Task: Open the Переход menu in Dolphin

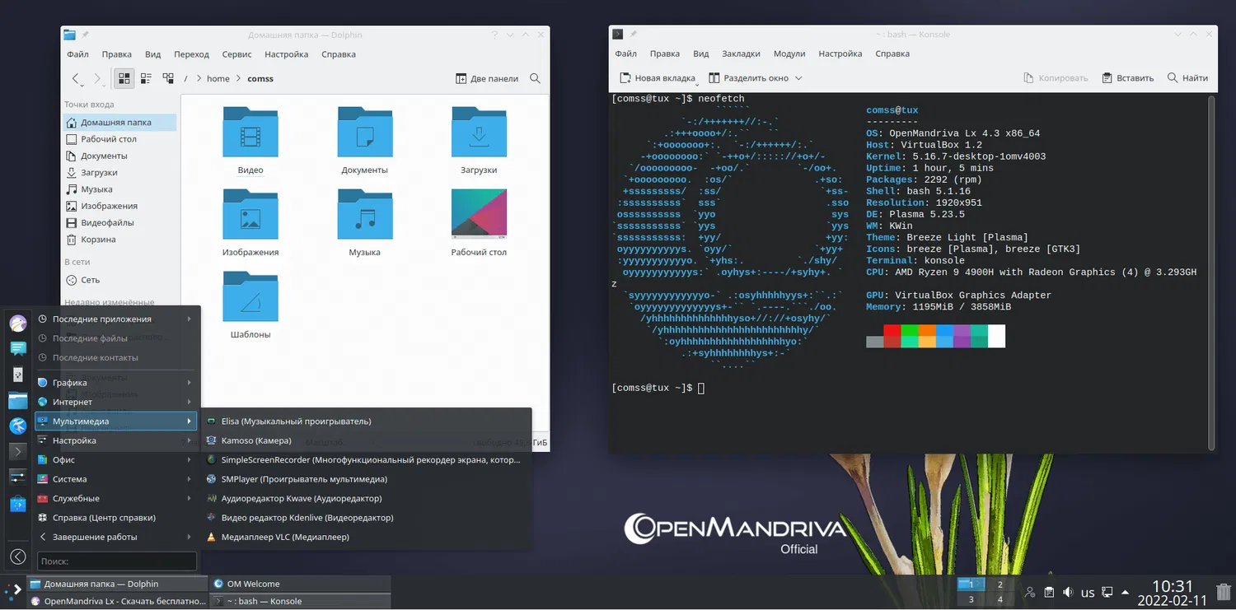Action: tap(191, 54)
